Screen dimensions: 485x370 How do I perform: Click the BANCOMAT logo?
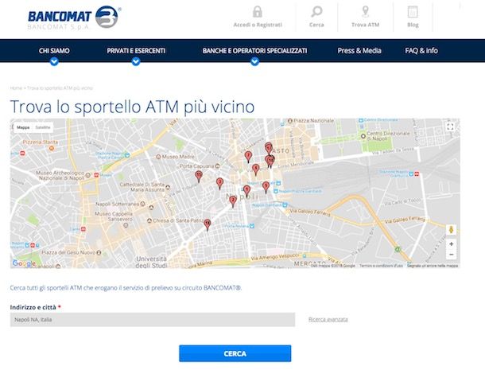(74, 18)
